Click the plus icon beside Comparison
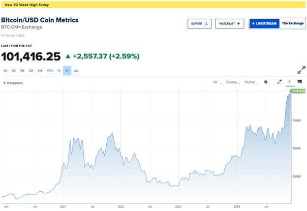 [x=4, y=83]
